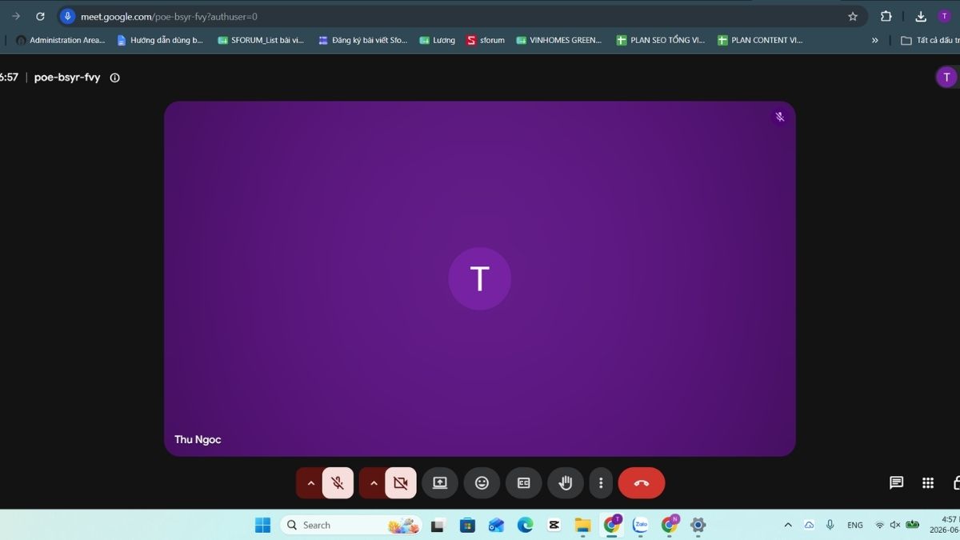Click Thu Ngoc's video tile
Image resolution: width=960 pixels, height=540 pixels.
coord(480,278)
